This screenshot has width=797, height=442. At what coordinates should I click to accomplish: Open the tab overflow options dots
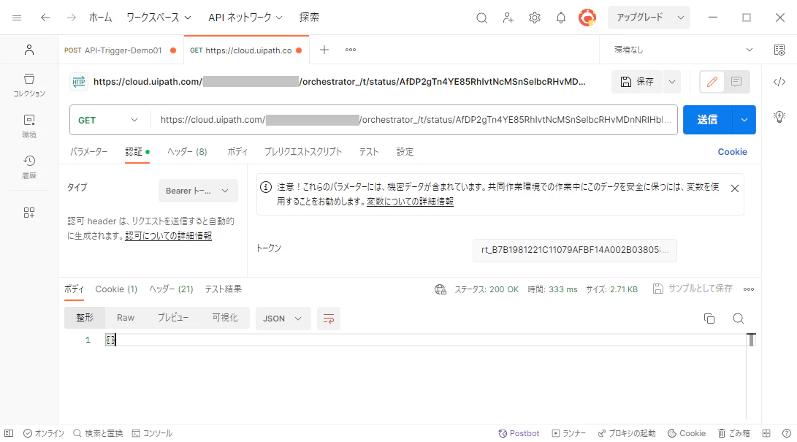(350, 50)
